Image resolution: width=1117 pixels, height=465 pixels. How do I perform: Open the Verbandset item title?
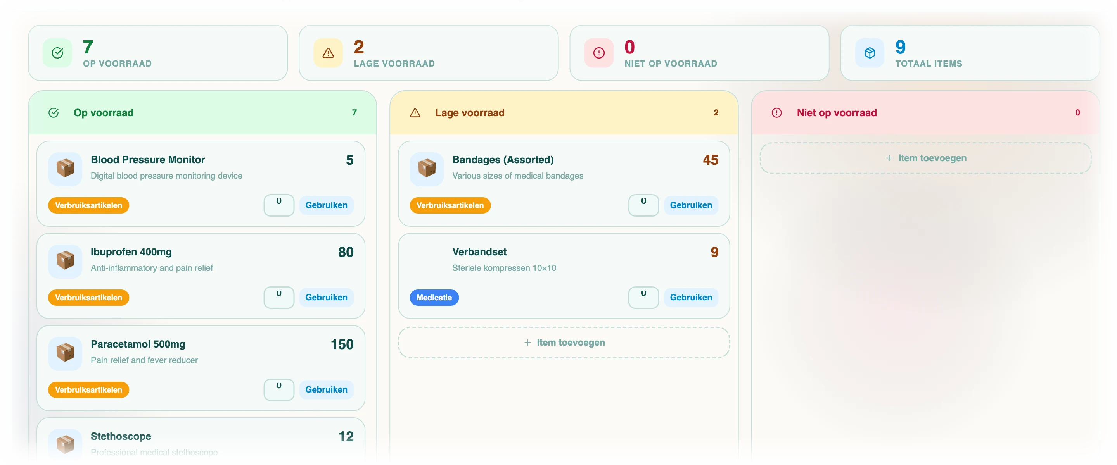[479, 252]
